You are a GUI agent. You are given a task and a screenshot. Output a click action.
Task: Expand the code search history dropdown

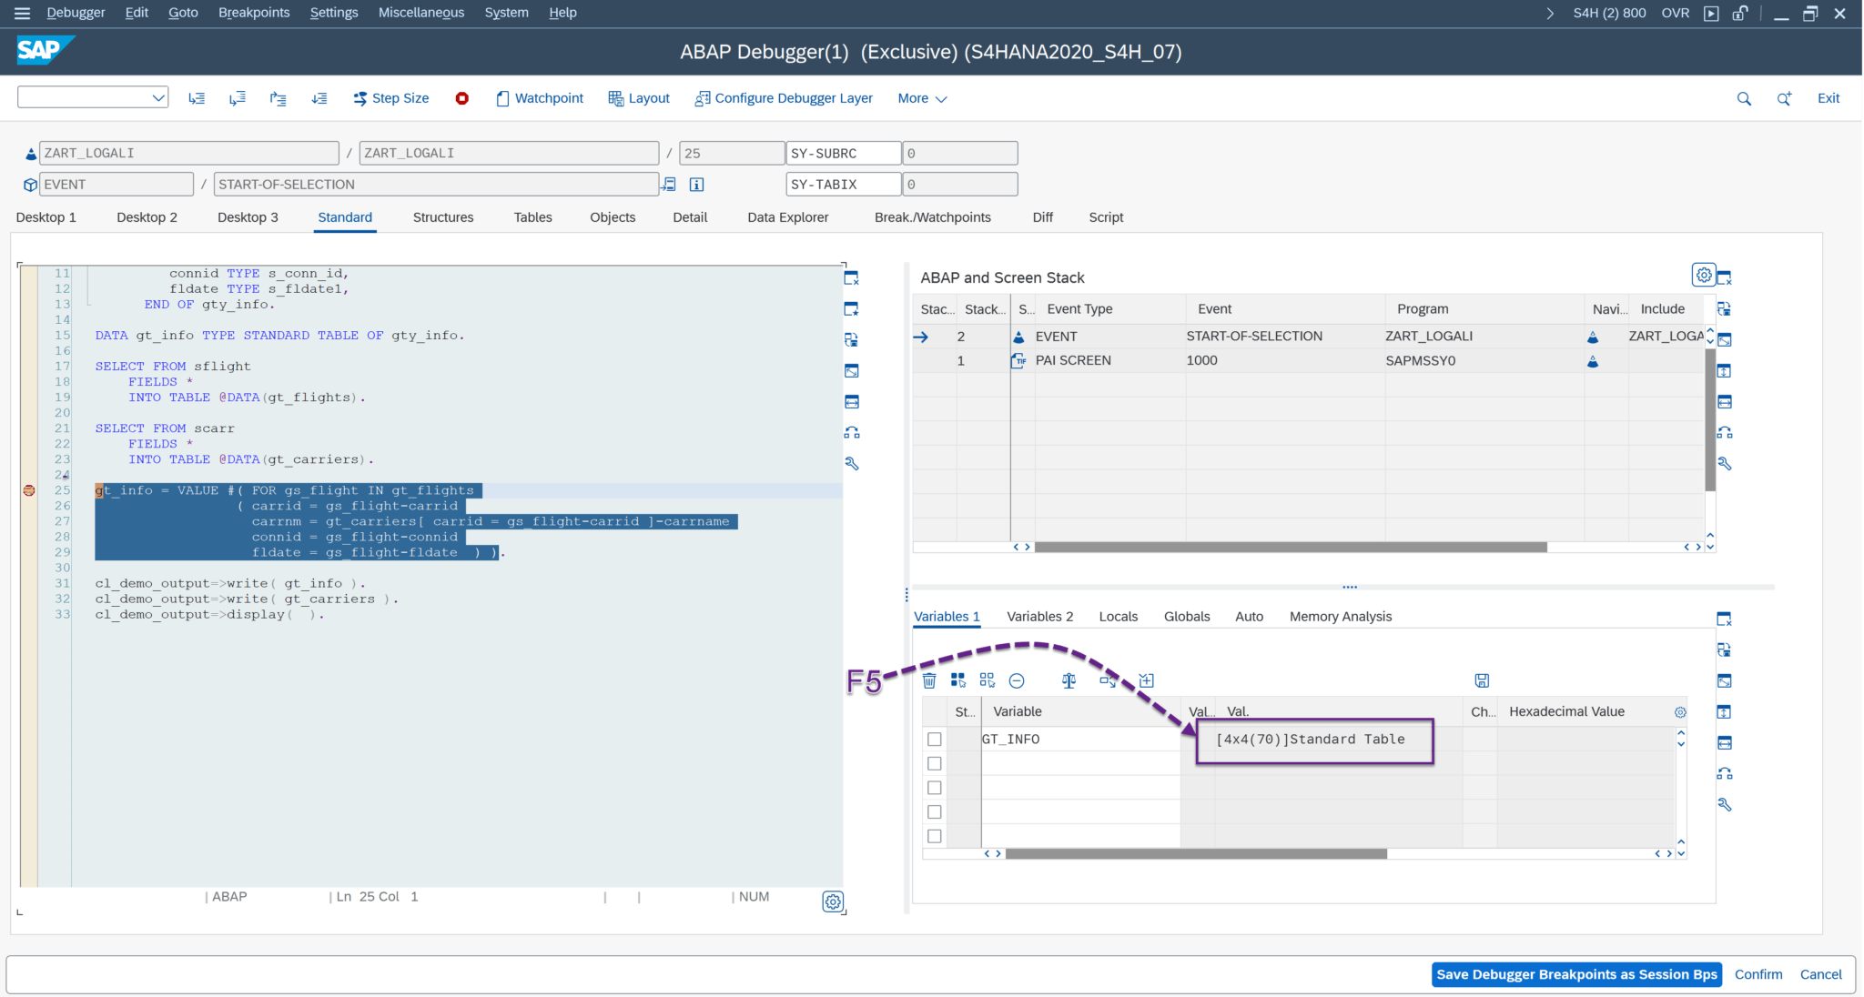pos(158,96)
